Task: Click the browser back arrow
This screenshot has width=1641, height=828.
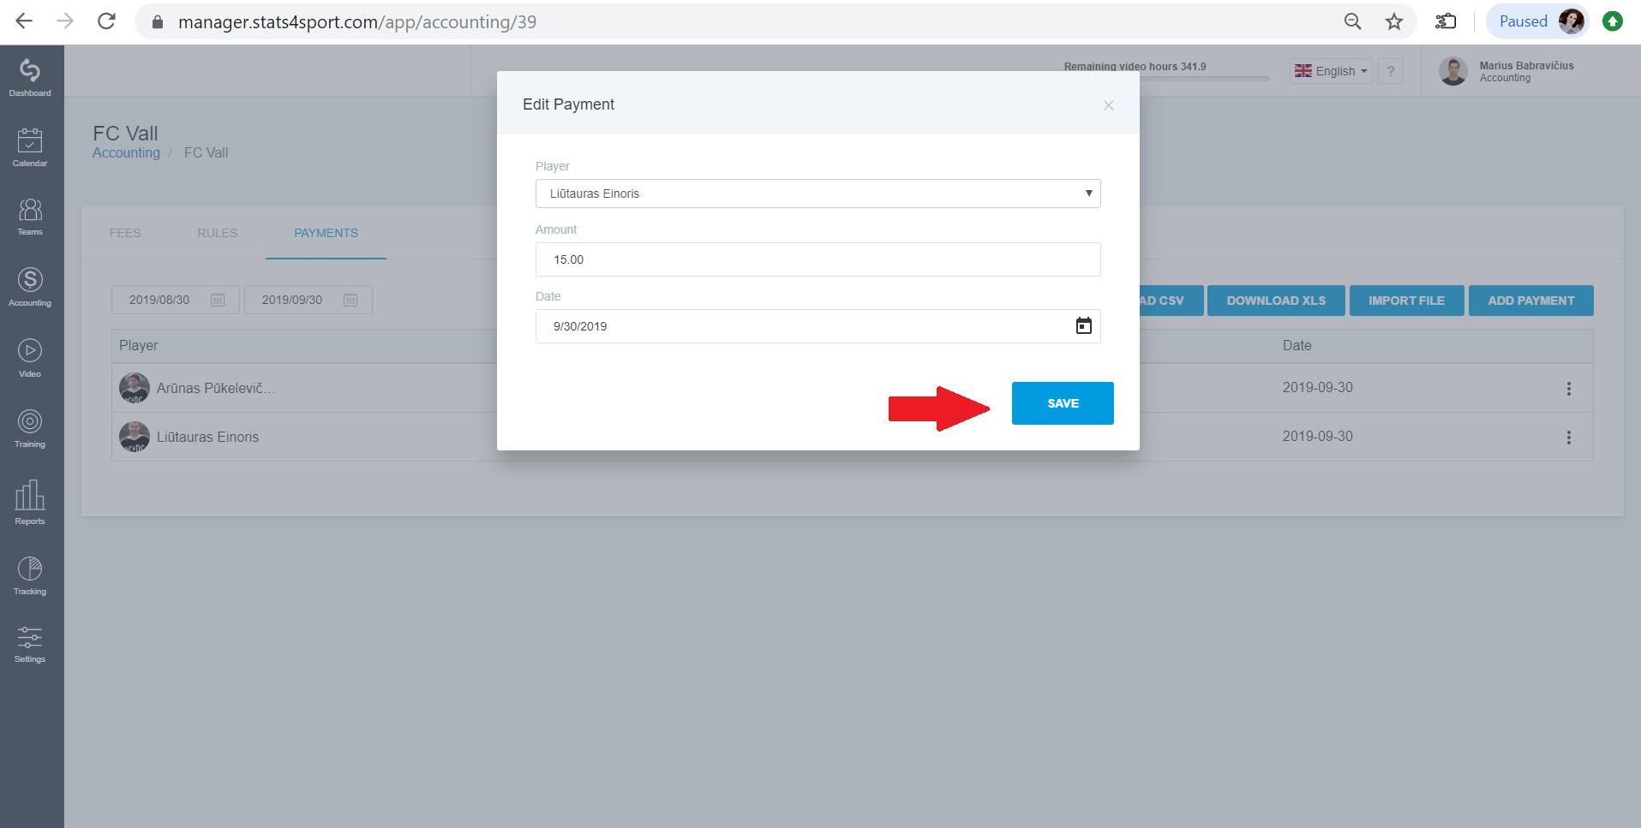Action: click(24, 21)
